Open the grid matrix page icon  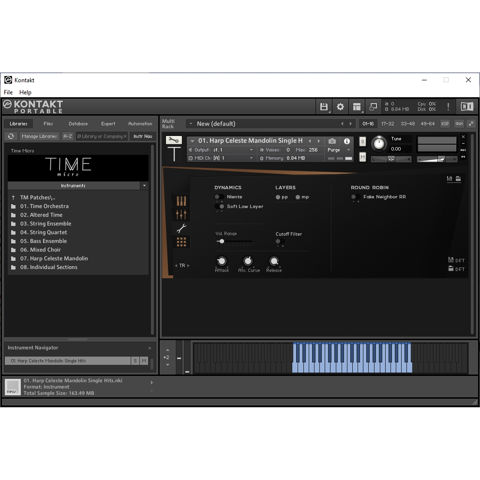pyautogui.click(x=181, y=242)
